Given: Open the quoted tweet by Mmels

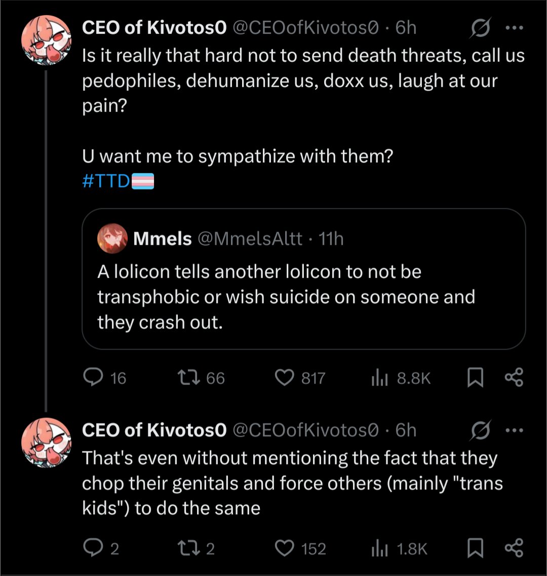Looking at the screenshot, I should (303, 296).
